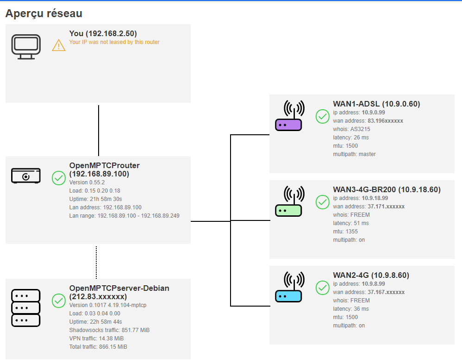
Task: Click the green status check for OpenMPTCProuter
Action: (x=58, y=177)
